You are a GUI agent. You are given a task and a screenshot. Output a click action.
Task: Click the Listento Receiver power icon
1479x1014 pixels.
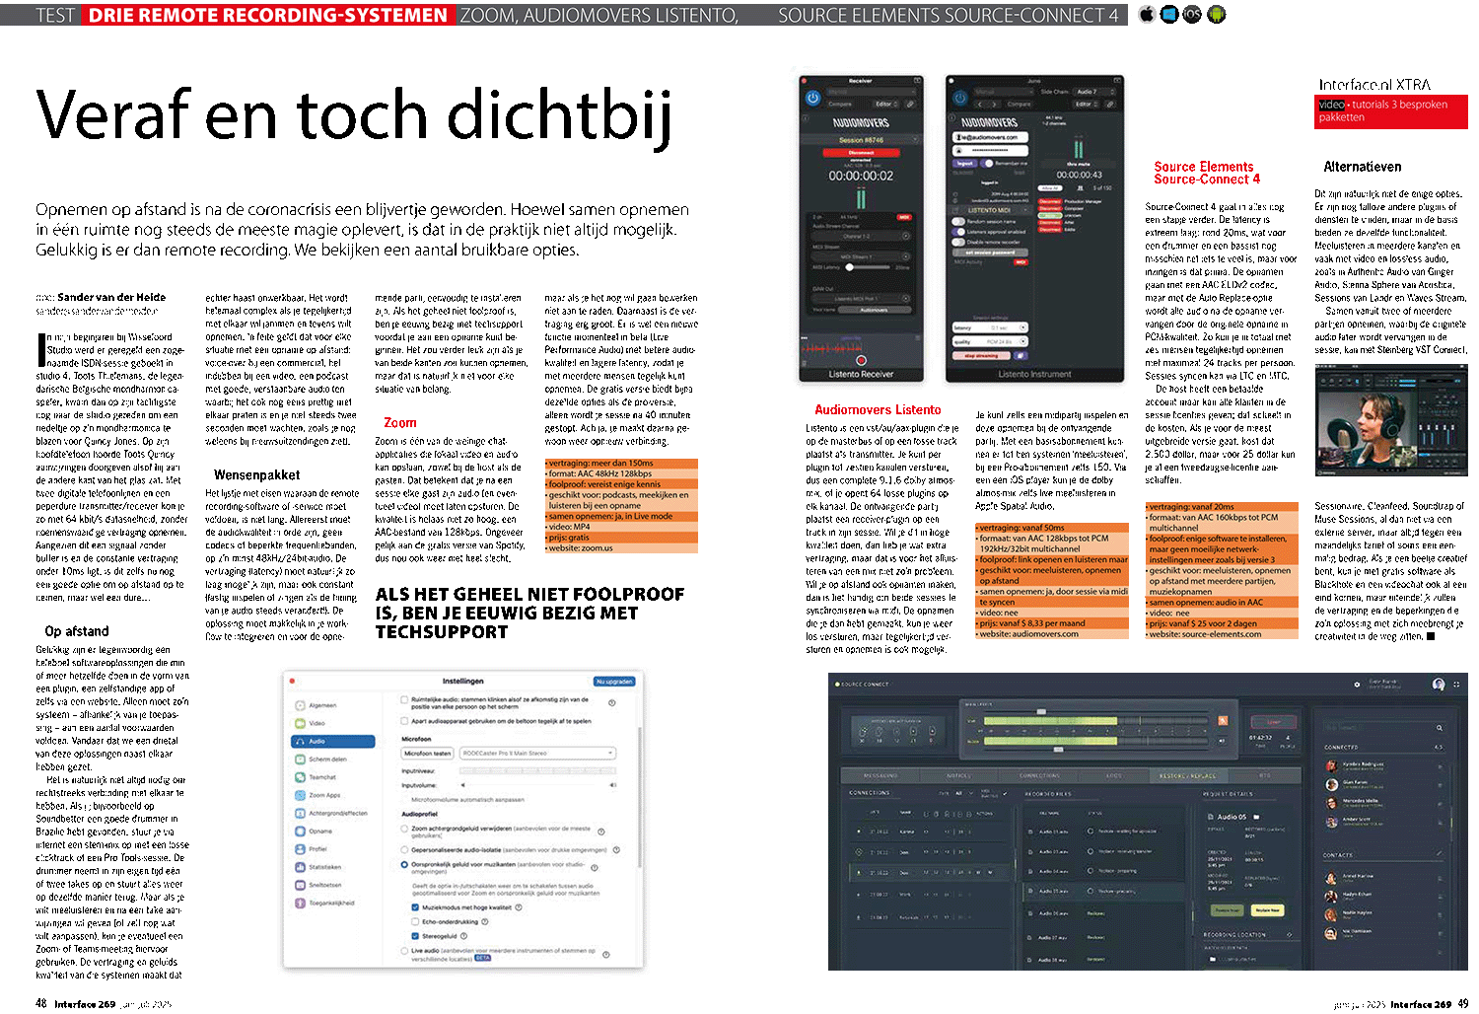pyautogui.click(x=812, y=98)
